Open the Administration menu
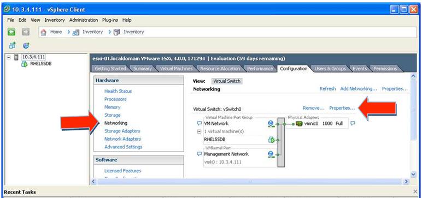The height and width of the screenshot is (198, 422). pos(84,20)
